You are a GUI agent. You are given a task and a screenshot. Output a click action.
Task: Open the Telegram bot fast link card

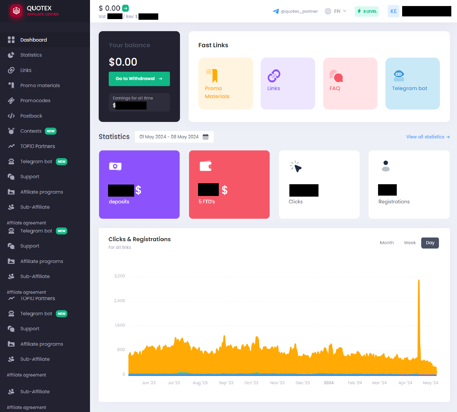point(413,83)
